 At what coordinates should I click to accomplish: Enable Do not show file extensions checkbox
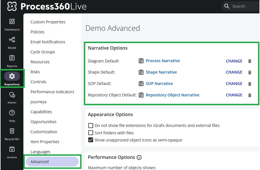click(x=91, y=126)
